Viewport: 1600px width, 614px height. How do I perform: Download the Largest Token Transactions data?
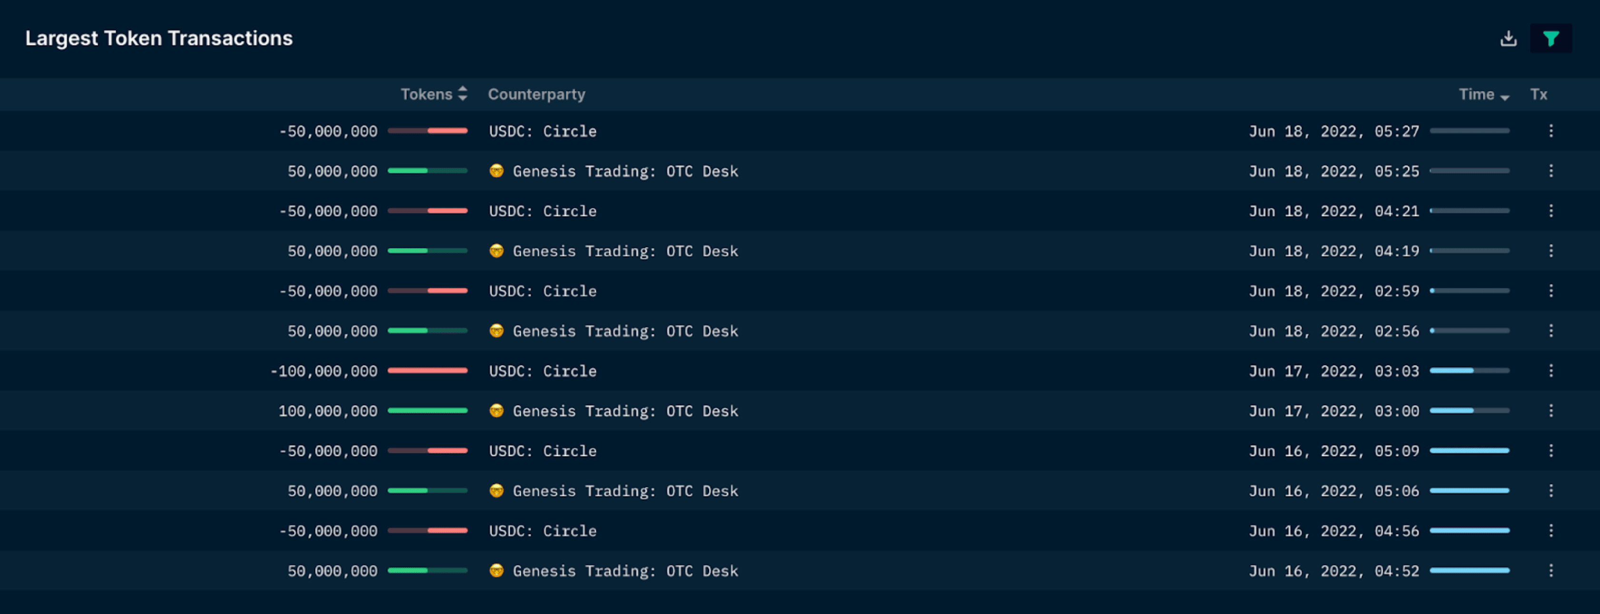coord(1508,39)
